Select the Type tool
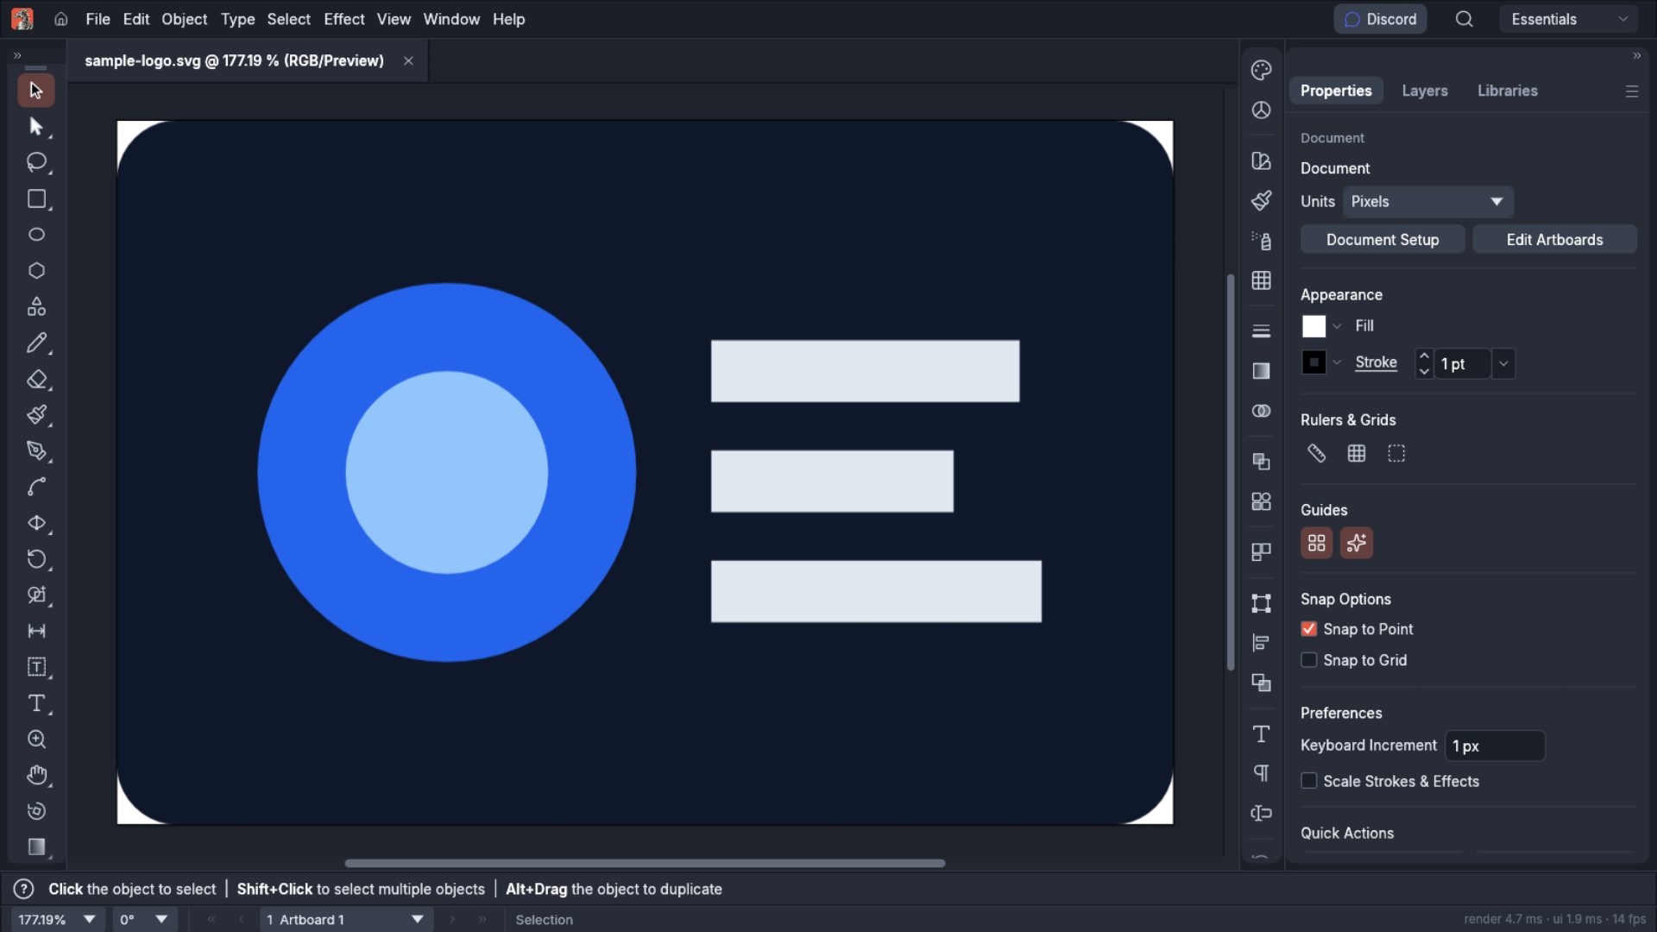 pyautogui.click(x=36, y=703)
